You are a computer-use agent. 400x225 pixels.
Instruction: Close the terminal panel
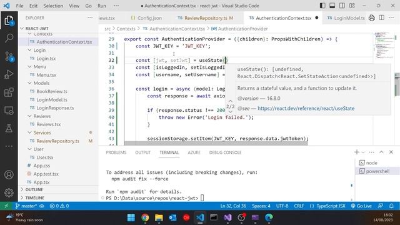click(x=391, y=152)
